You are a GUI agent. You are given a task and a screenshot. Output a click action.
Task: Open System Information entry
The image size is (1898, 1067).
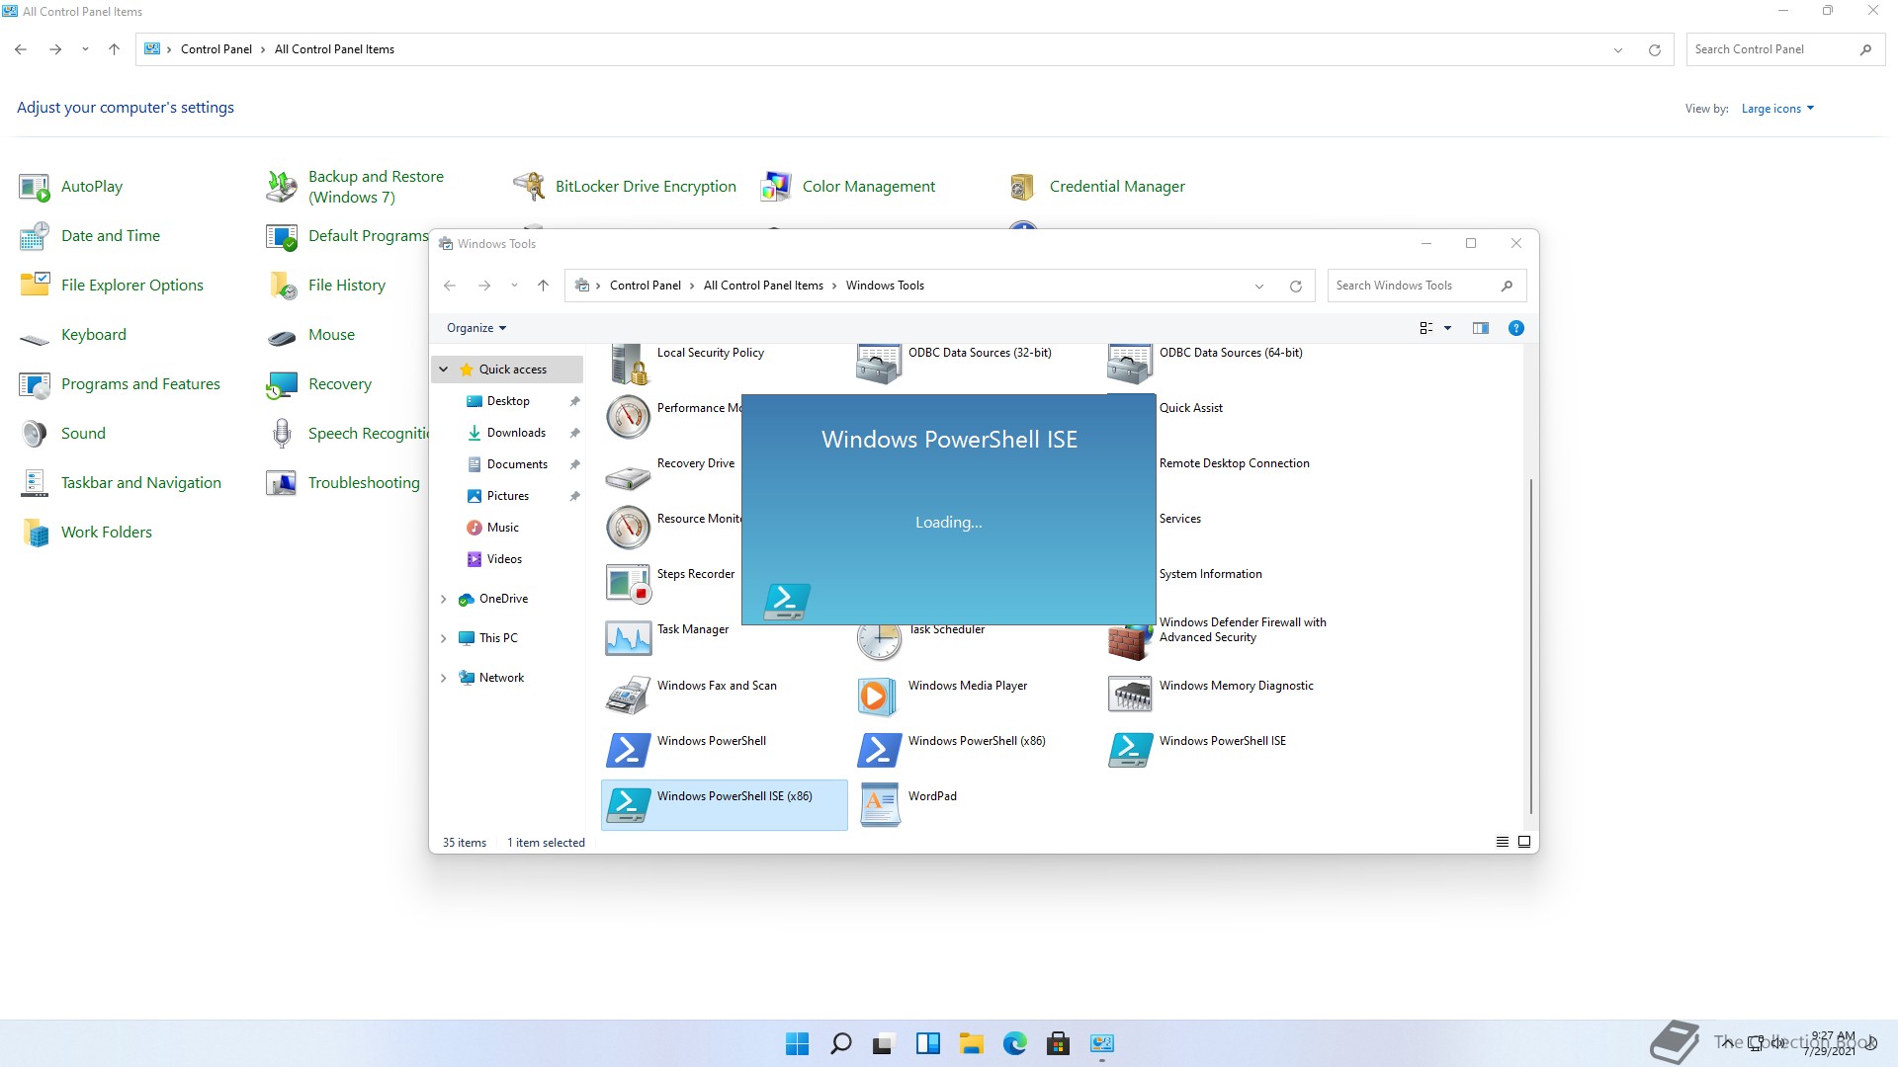1210,574
